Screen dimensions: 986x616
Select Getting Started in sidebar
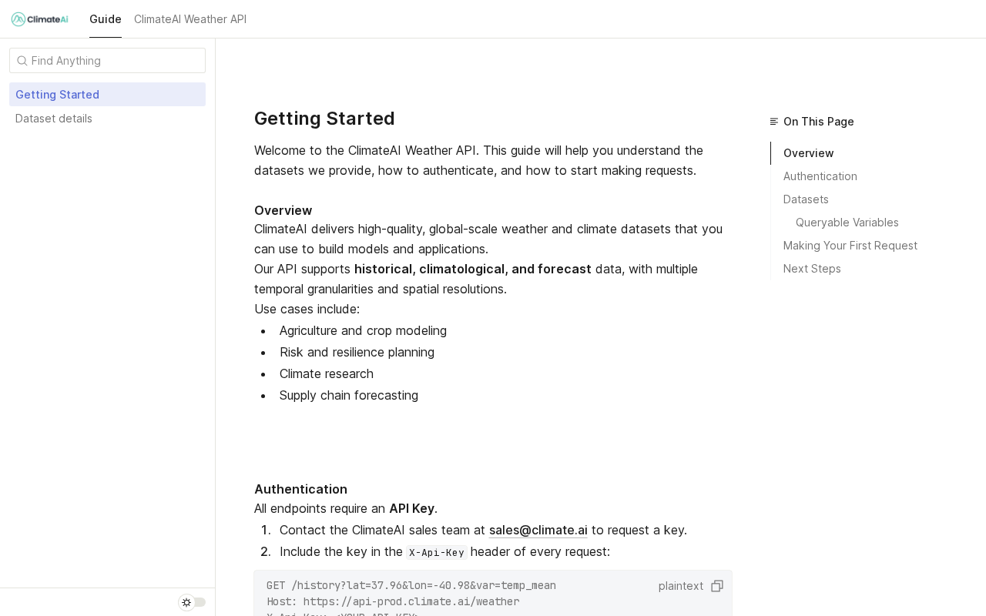pyautogui.click(x=107, y=95)
